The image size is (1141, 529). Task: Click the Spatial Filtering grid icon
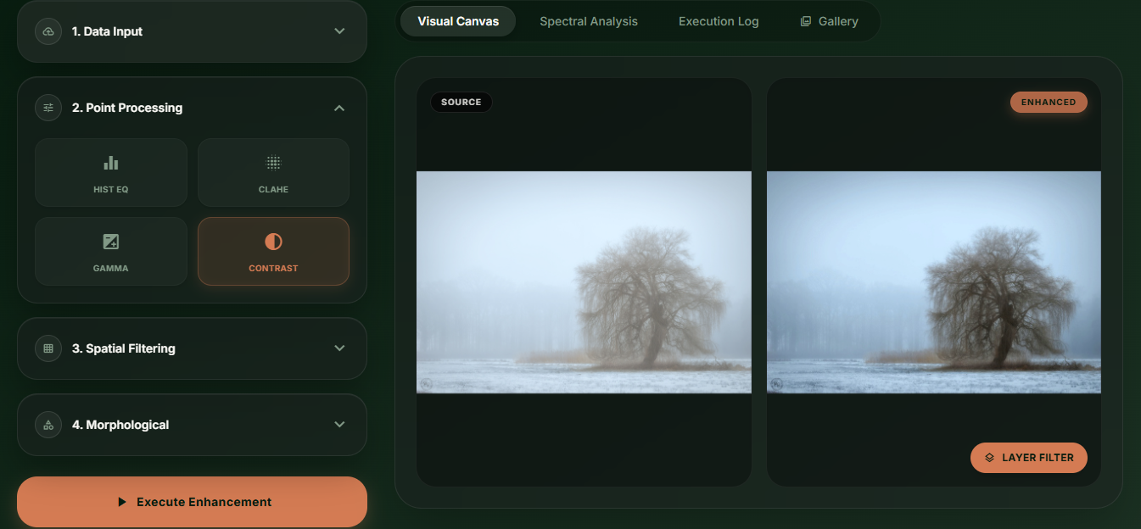point(48,348)
